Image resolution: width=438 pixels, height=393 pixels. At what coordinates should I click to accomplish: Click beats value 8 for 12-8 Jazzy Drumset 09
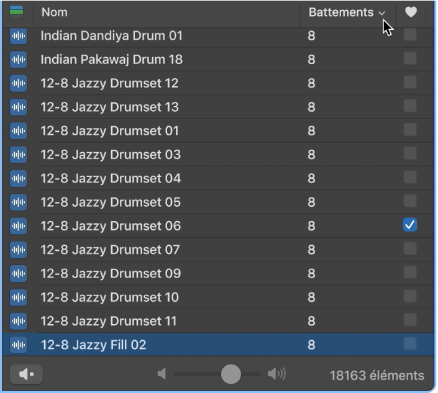pyautogui.click(x=311, y=273)
